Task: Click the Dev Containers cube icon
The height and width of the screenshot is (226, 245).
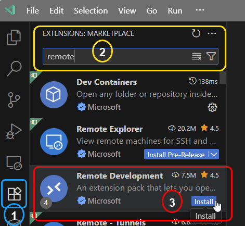Action: tap(54, 95)
